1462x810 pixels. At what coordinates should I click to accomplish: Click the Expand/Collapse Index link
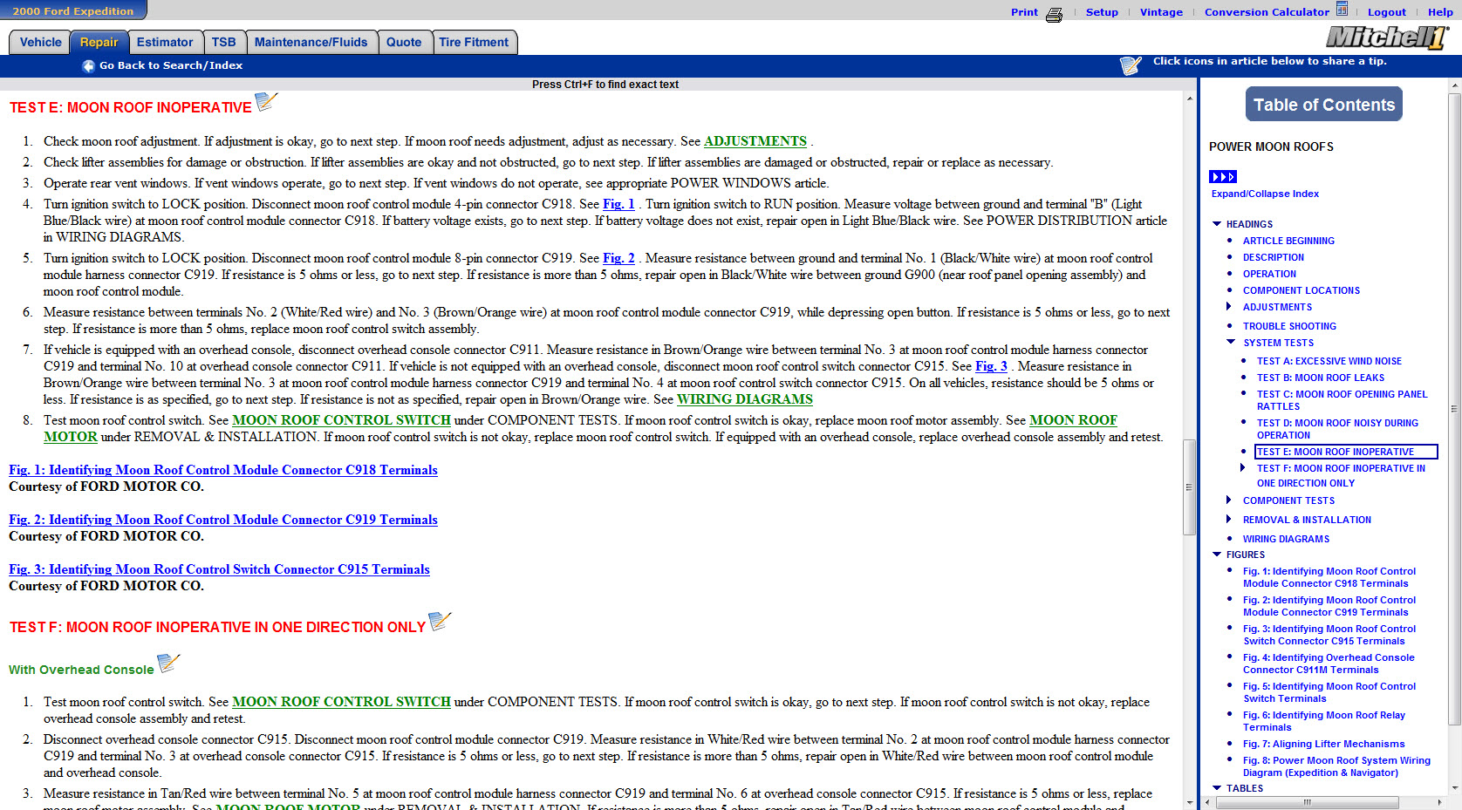point(1265,194)
